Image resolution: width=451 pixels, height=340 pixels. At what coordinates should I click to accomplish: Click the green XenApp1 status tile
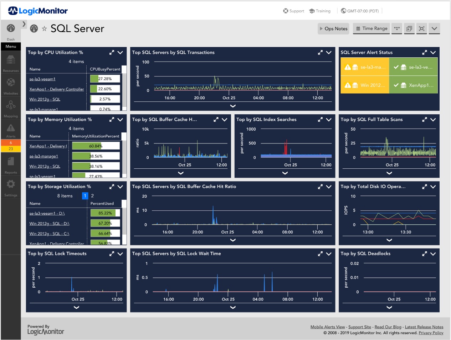click(413, 85)
